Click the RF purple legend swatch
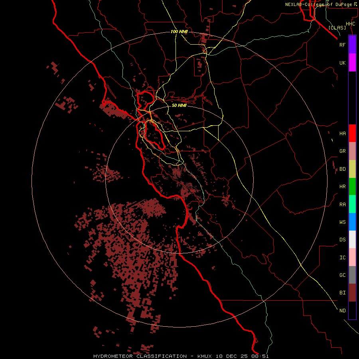This screenshot has height=359, width=359. 352,45
